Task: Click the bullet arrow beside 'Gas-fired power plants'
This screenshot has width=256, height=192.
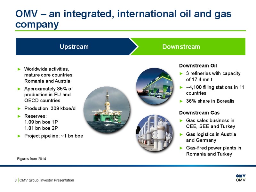Action: pyautogui.click(x=181, y=148)
